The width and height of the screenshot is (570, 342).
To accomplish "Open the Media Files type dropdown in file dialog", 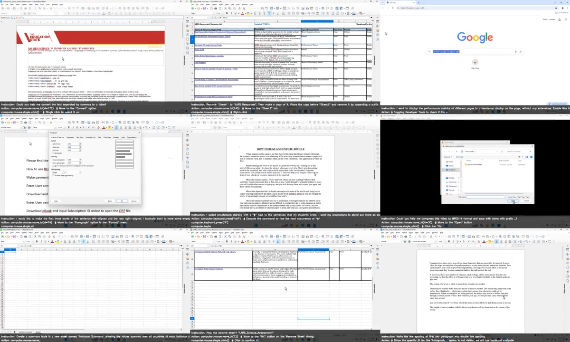I will point(519,197).
